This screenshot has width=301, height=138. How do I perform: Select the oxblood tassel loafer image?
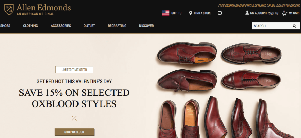(x=187, y=80)
